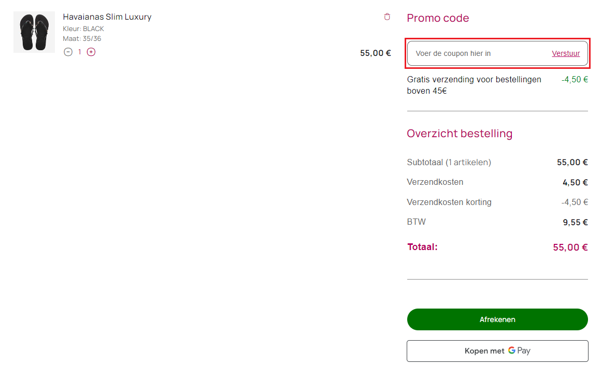The width and height of the screenshot is (602, 365).
Task: Click the Verstuur link to submit coupon
Action: [566, 53]
